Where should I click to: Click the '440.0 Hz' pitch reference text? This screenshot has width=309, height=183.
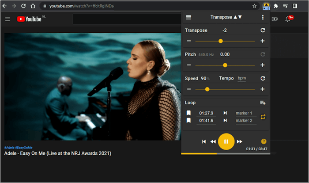coord(206,55)
